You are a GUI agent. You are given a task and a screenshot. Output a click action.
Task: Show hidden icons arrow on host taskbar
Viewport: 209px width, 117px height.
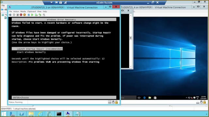[207, 114]
